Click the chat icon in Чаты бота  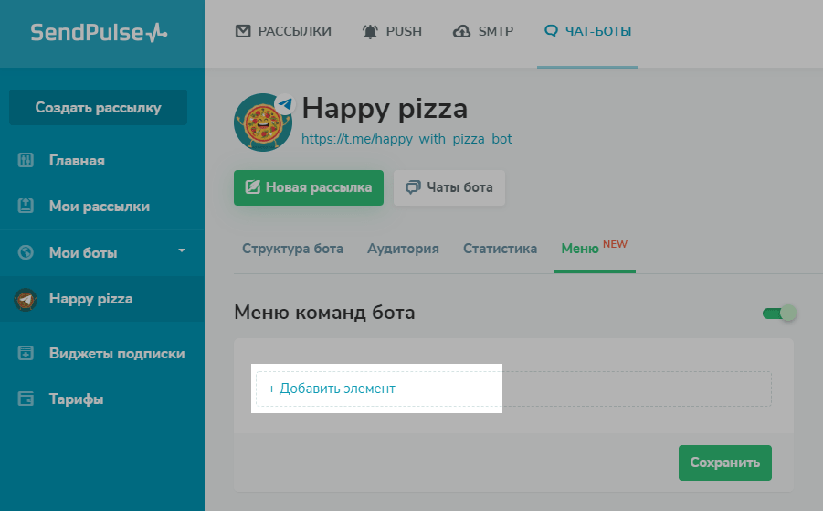(413, 187)
